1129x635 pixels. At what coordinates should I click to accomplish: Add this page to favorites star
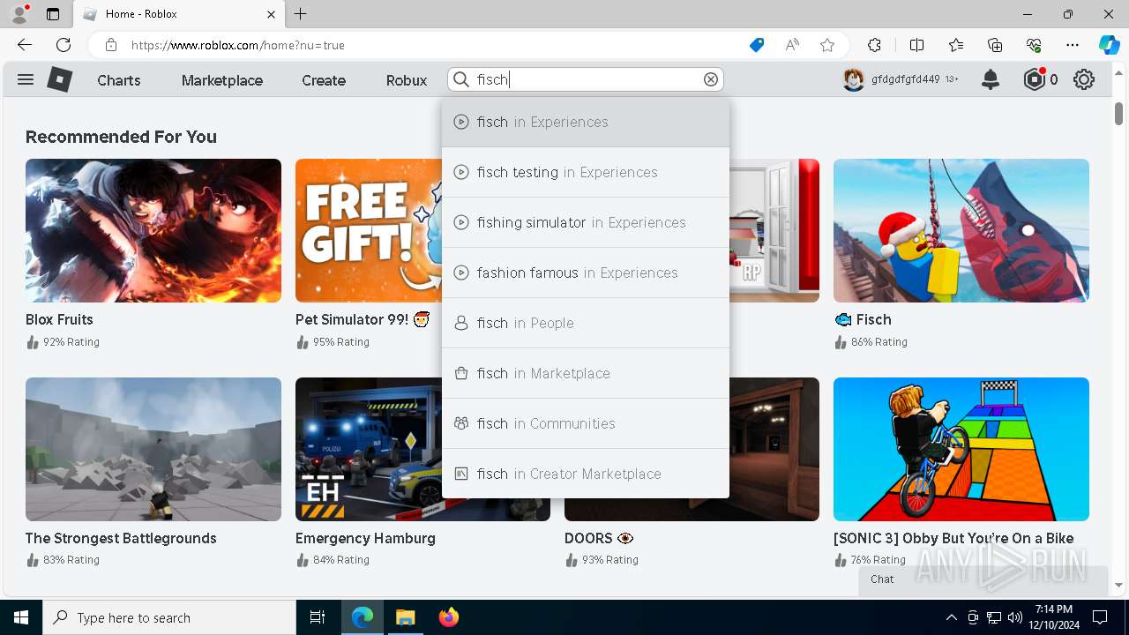[x=827, y=45]
